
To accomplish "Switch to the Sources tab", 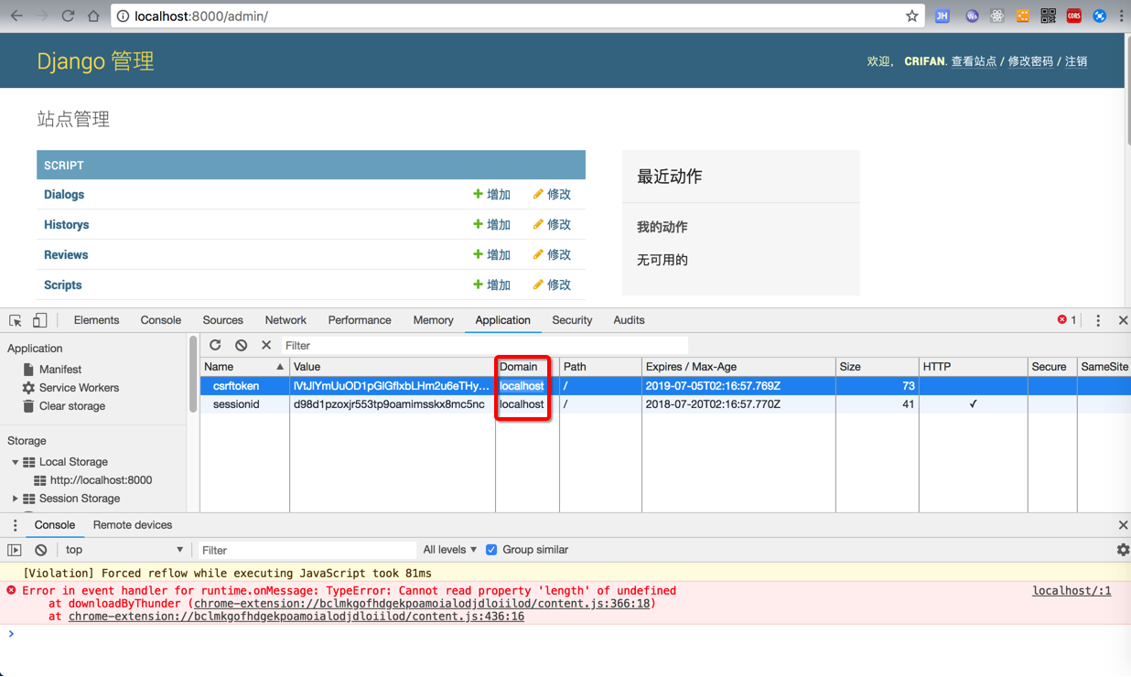I will click(222, 320).
